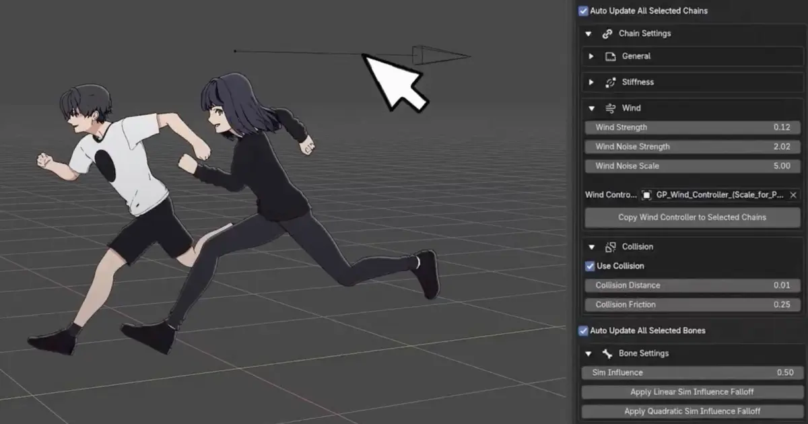Viewport: 808px width, 424px height.
Task: Click the Stiffness panel icon
Action: (611, 82)
